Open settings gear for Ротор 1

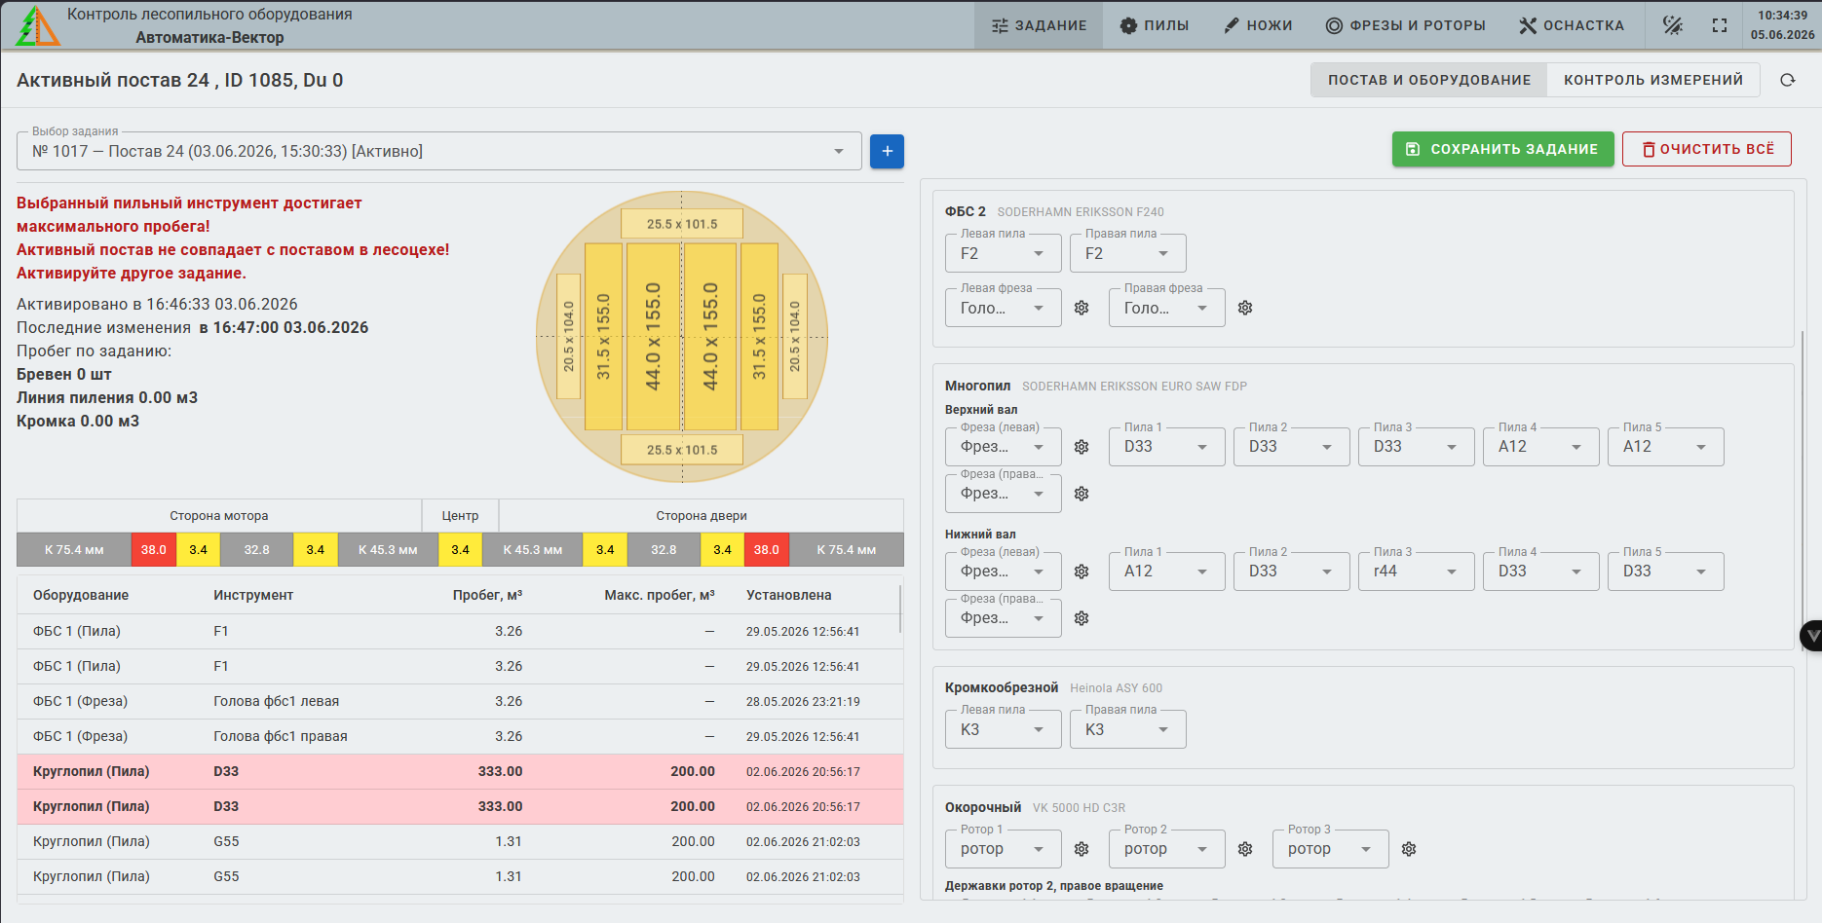coord(1082,849)
